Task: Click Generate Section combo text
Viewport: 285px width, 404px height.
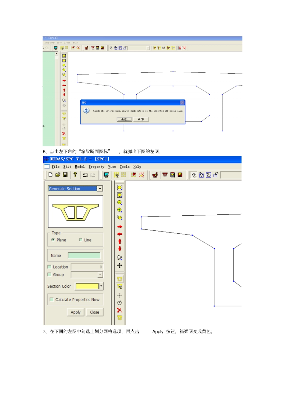Action: 73,189
